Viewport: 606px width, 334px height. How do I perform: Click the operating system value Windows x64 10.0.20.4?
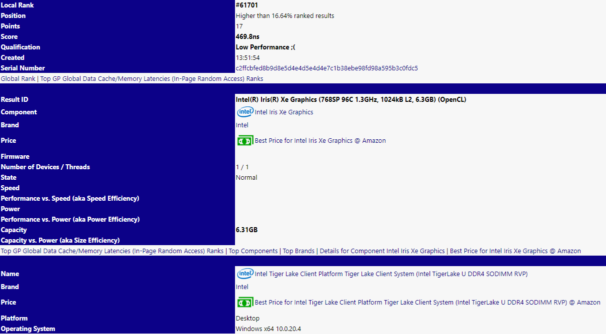tap(268, 329)
